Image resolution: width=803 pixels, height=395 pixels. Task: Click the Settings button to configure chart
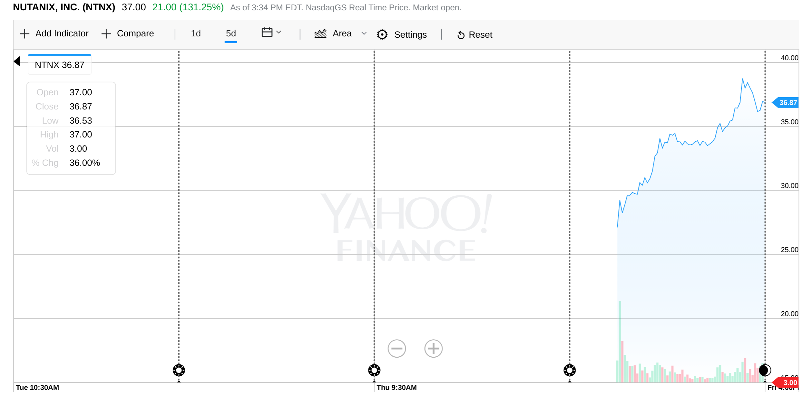[405, 35]
